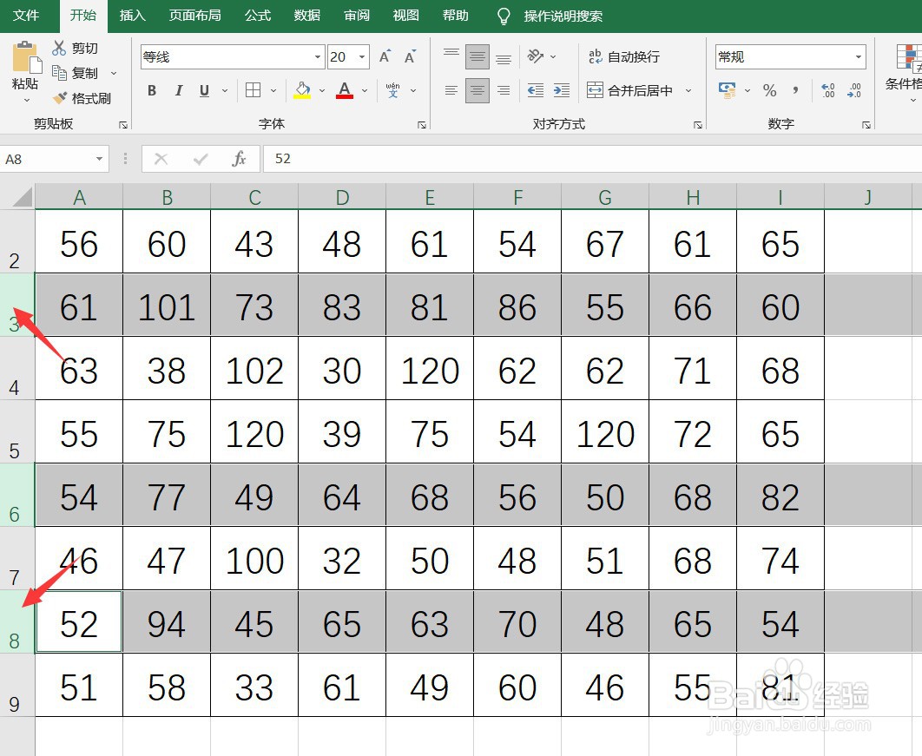The height and width of the screenshot is (756, 922).
Task: Open the number format 常规 dropdown
Action: pyautogui.click(x=859, y=57)
